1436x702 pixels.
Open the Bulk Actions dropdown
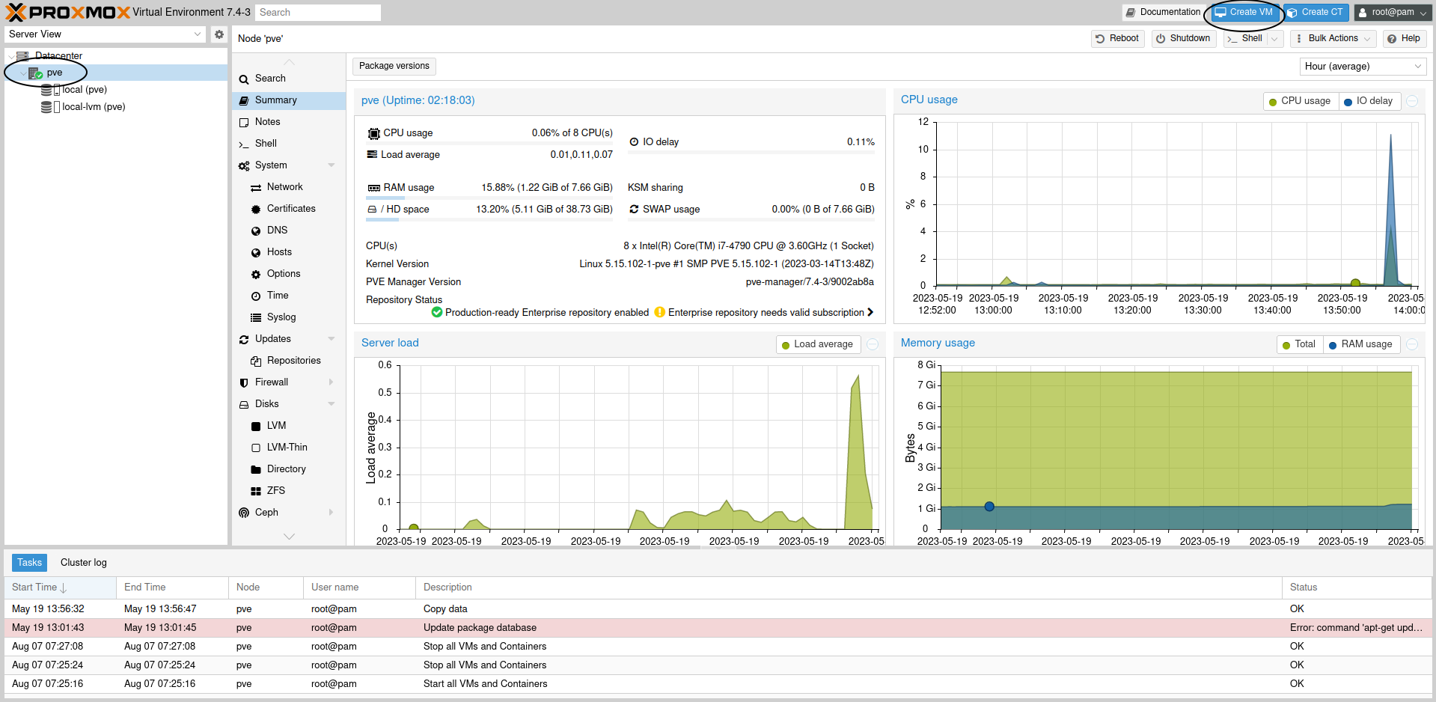point(1333,39)
